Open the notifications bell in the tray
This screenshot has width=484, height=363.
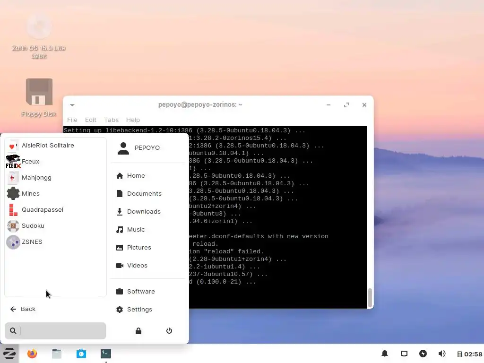[385, 354]
